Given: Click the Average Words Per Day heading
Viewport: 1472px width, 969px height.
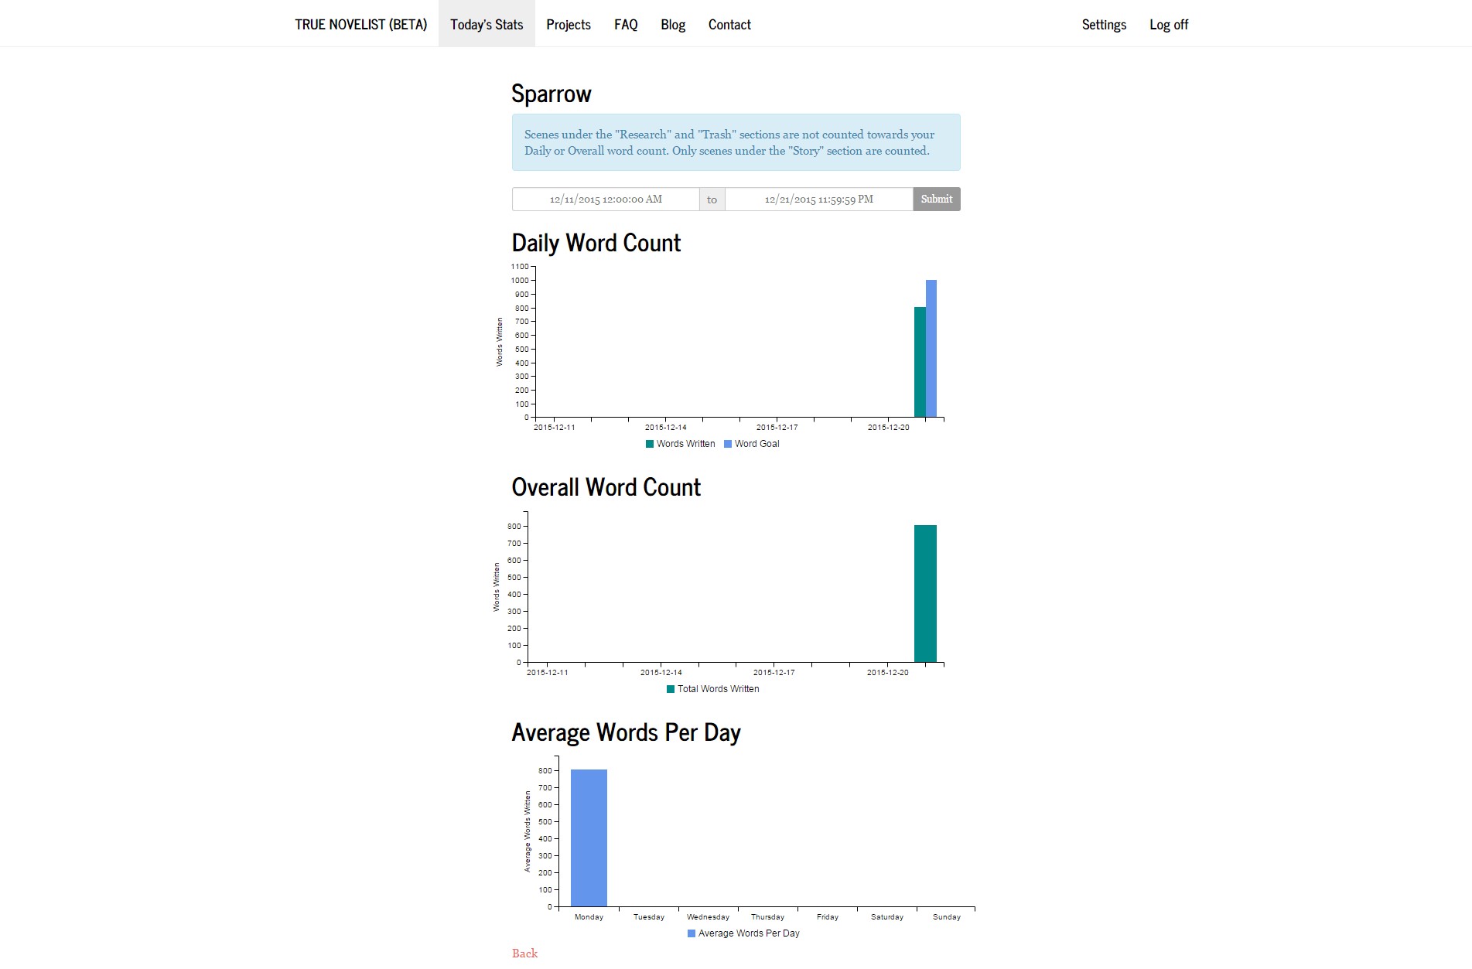Looking at the screenshot, I should [x=627, y=732].
